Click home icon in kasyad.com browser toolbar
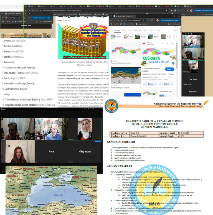Screen dimensions: 213x215 pos(36,11)
